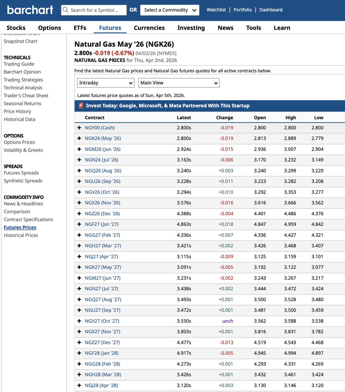
Task: Open Volatility & Greeks link
Action: click(23, 150)
